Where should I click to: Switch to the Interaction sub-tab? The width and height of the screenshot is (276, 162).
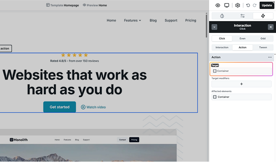tap(222, 48)
